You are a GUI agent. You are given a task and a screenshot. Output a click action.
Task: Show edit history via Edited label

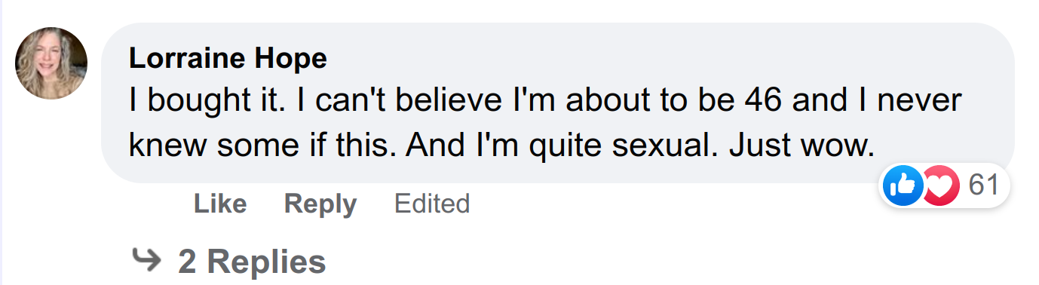pyautogui.click(x=432, y=204)
